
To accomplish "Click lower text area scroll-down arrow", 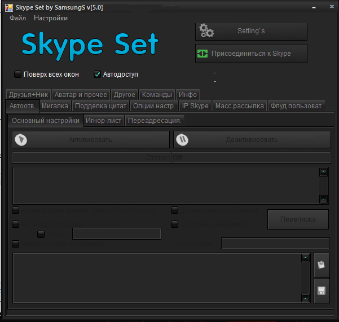I will pyautogui.click(x=305, y=298).
